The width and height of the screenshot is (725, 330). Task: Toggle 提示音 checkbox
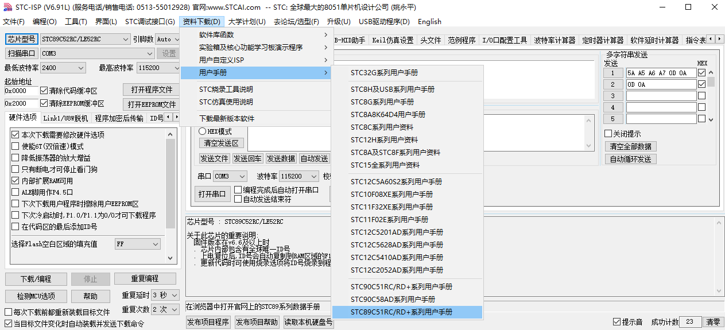coord(617,322)
